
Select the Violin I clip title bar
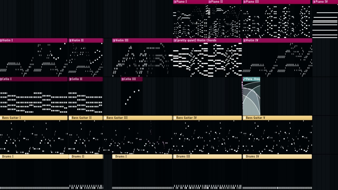[x=34, y=40]
